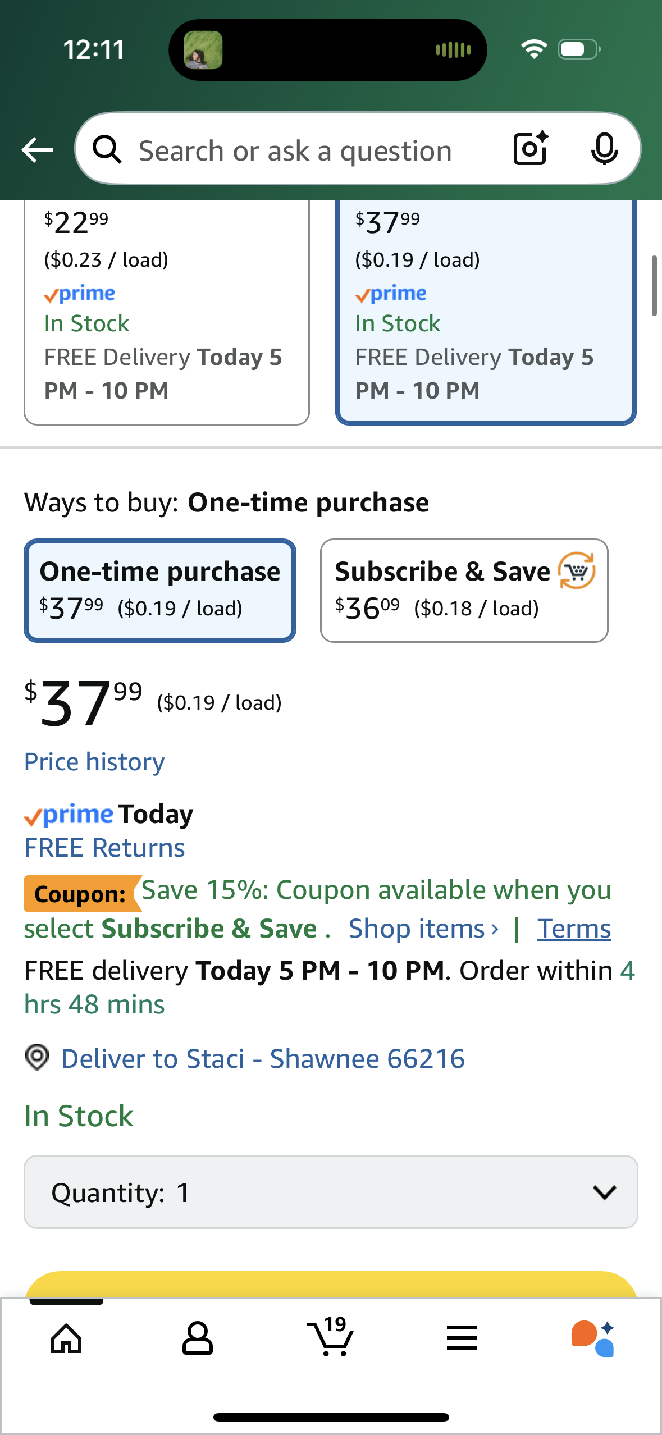This screenshot has height=1435, width=662.
Task: Open the coupon Terms link
Action: coord(574,929)
